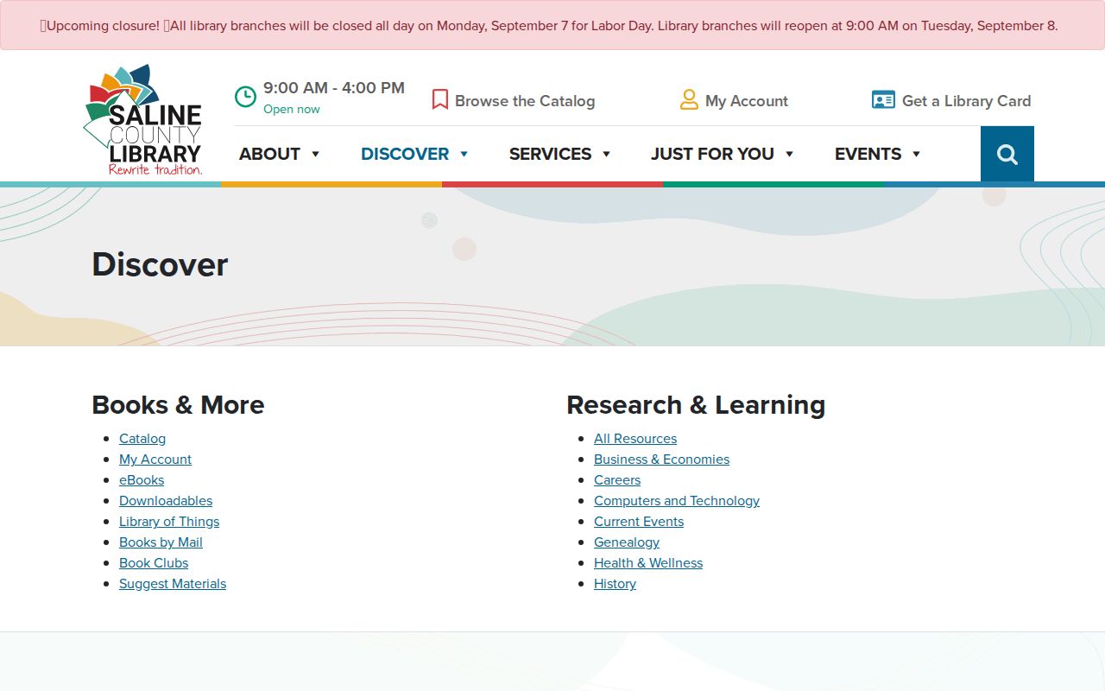Expand the Discover menu arrow
Viewport: 1105px width, 691px height.
pyautogui.click(x=464, y=154)
